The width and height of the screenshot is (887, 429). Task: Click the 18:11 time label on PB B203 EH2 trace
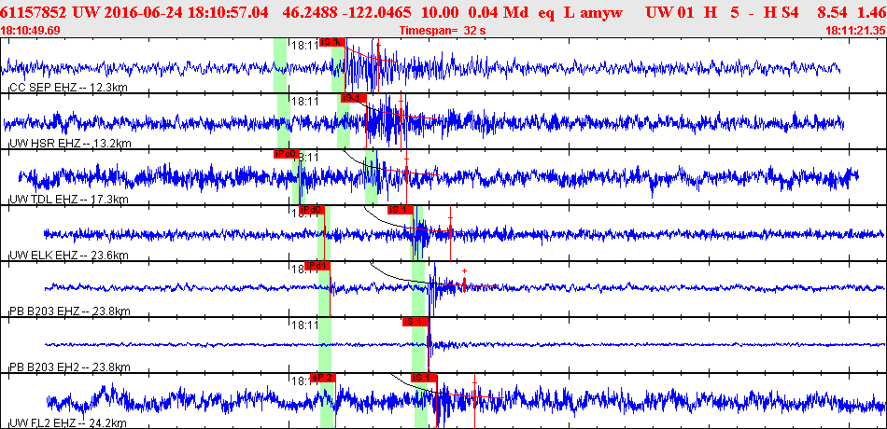(305, 325)
